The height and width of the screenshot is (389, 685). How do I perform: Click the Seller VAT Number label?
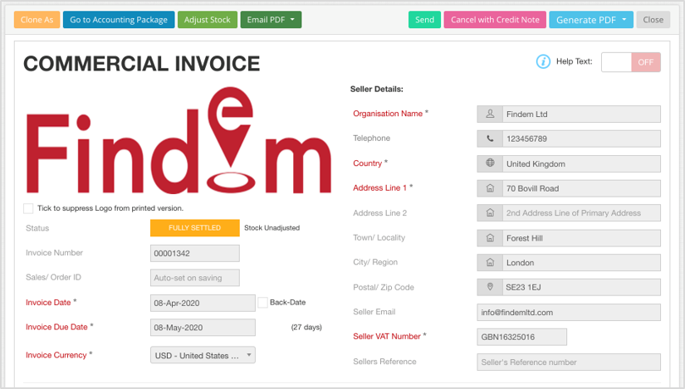coord(387,336)
